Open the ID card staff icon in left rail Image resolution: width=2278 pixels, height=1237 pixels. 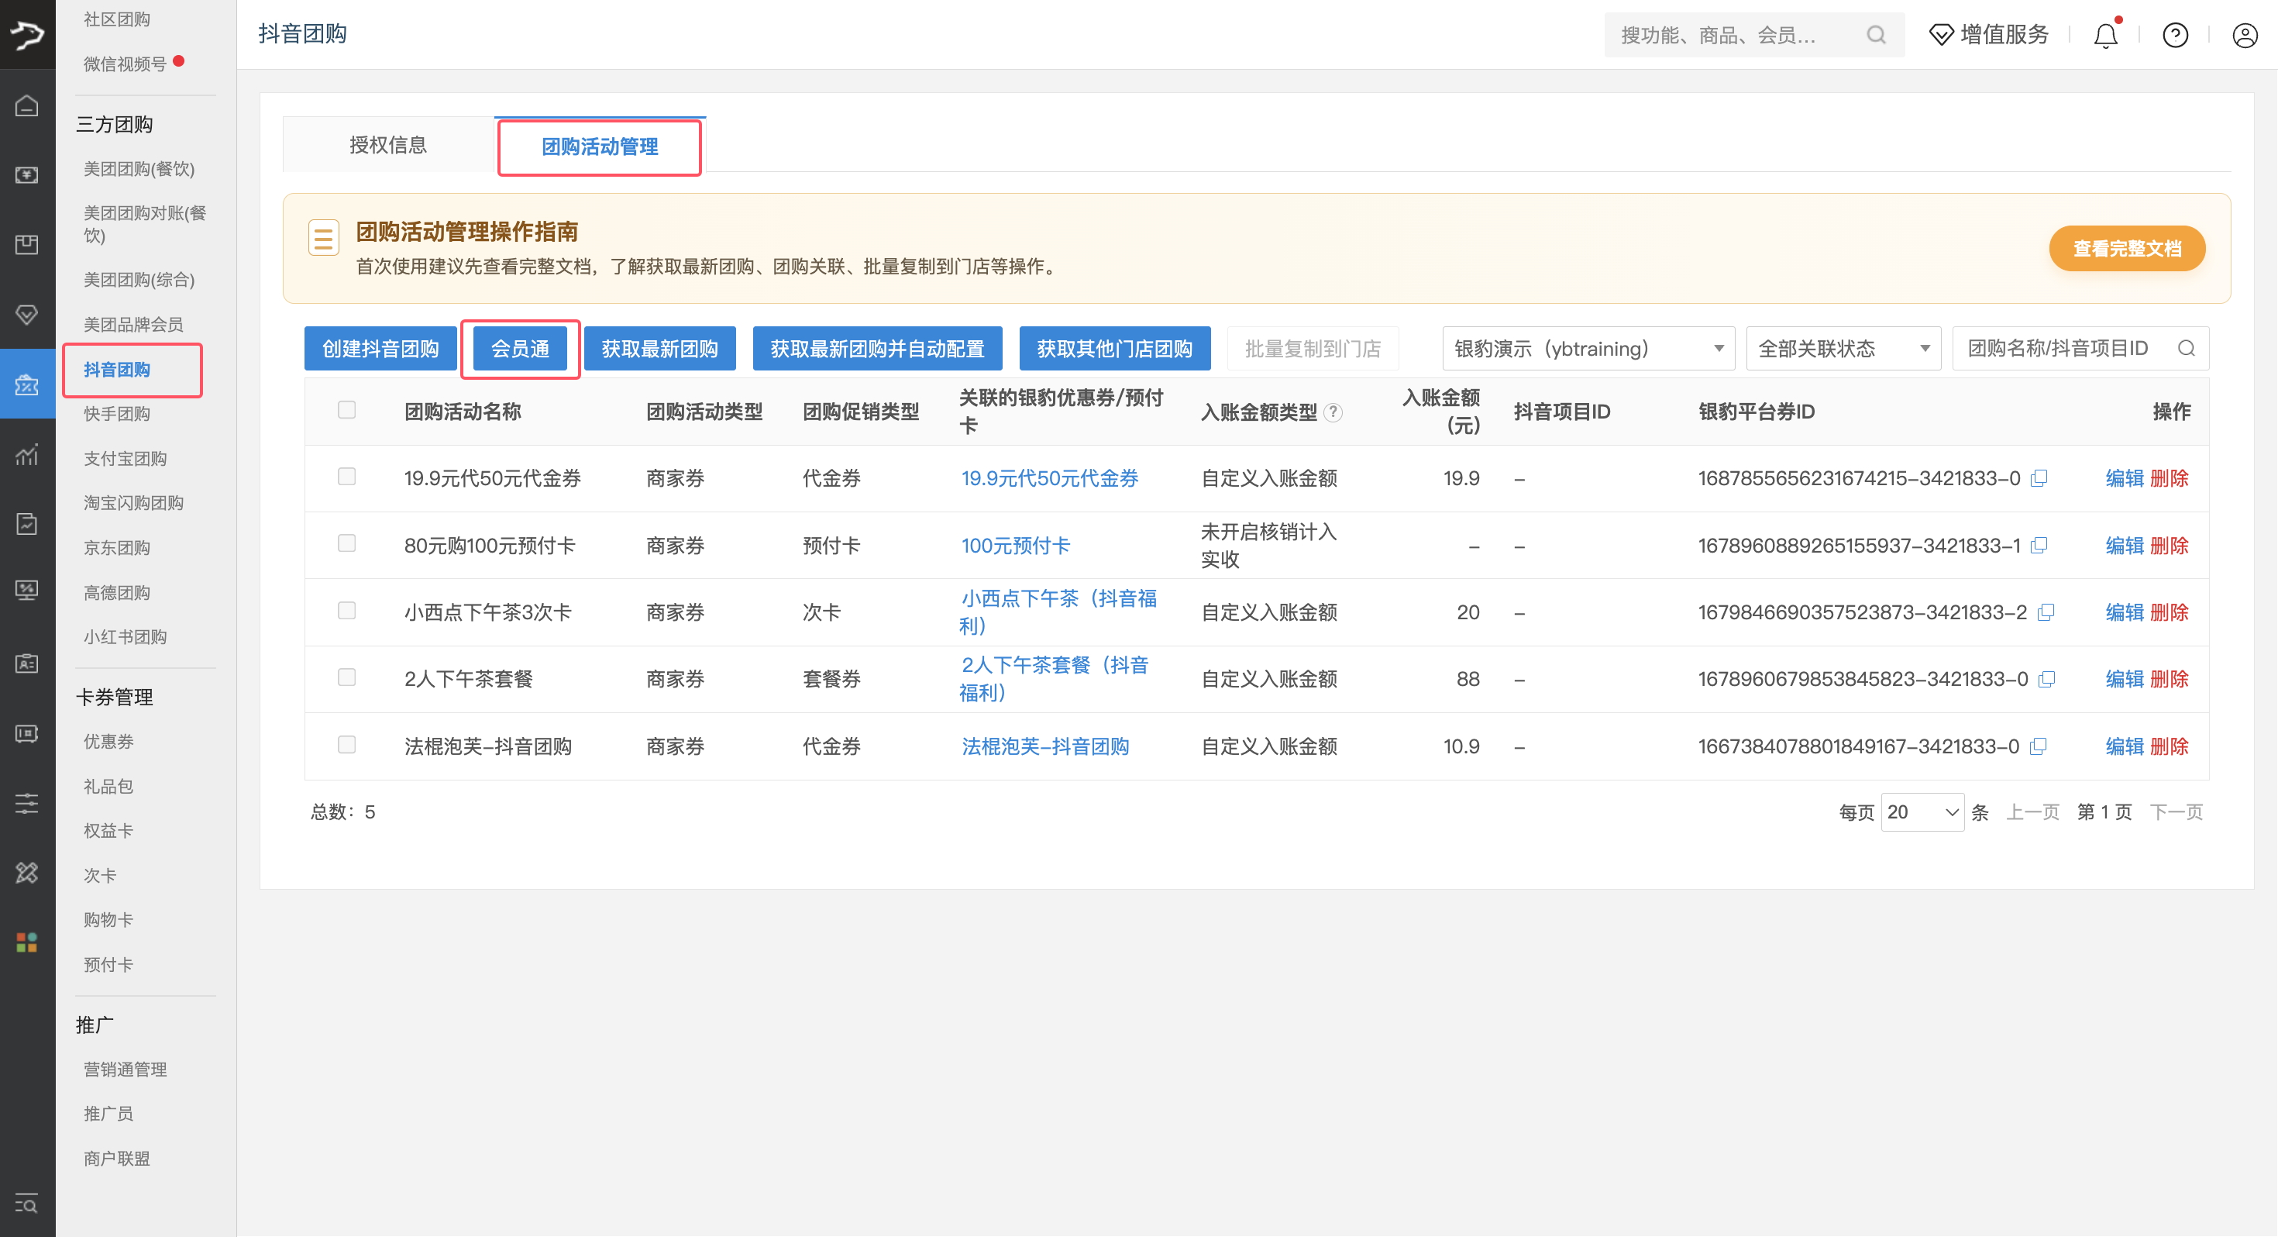tap(27, 663)
